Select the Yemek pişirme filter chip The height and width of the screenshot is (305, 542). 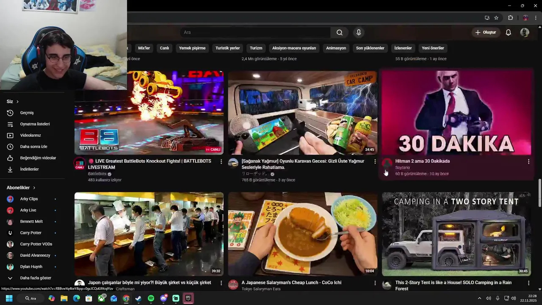pyautogui.click(x=192, y=48)
